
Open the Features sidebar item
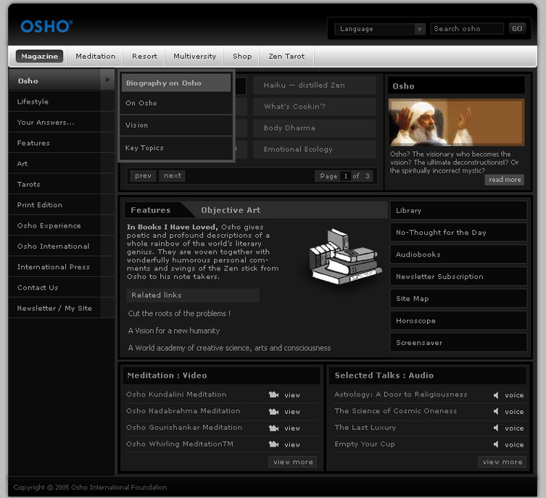click(62, 143)
